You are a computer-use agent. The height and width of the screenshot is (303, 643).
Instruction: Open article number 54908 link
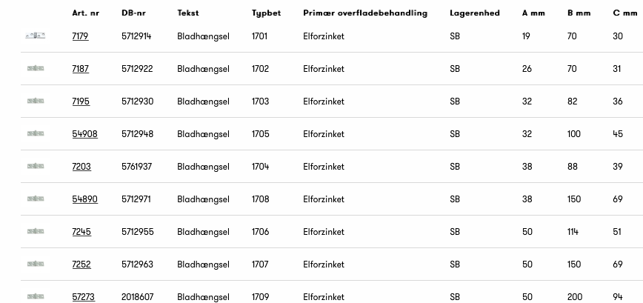(84, 134)
